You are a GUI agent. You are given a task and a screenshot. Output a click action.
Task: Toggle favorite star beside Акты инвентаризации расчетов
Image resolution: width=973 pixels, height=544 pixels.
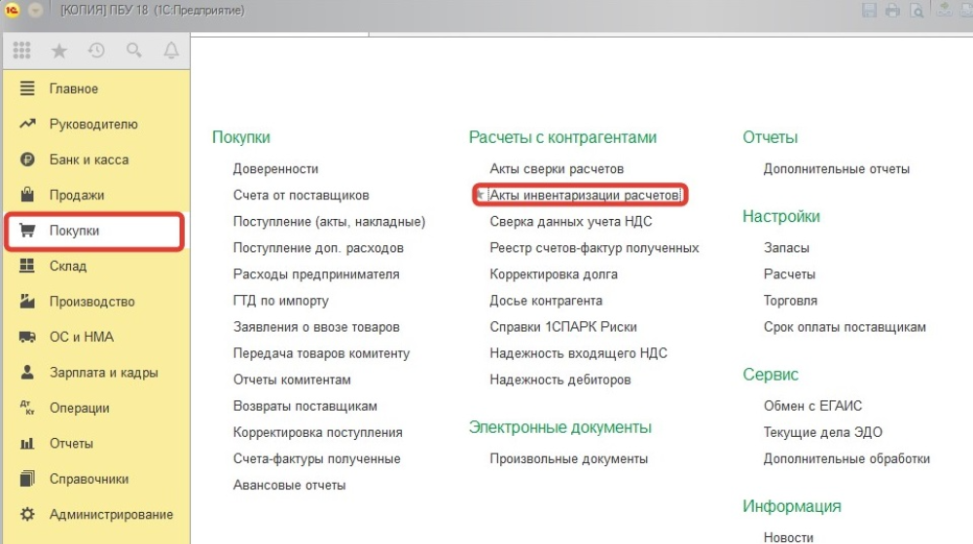pos(481,195)
